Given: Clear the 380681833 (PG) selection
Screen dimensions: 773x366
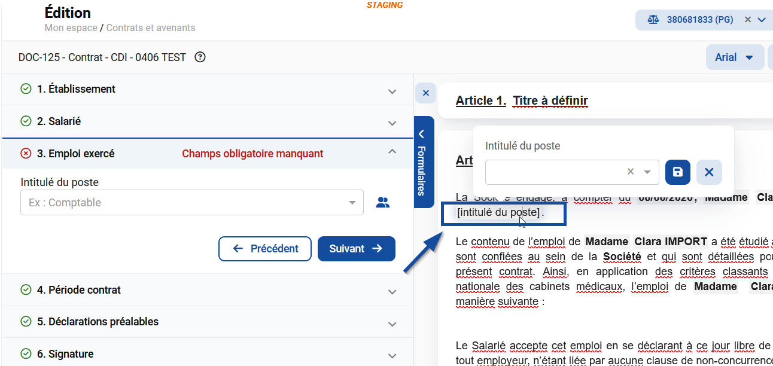Looking at the screenshot, I should click(748, 20).
